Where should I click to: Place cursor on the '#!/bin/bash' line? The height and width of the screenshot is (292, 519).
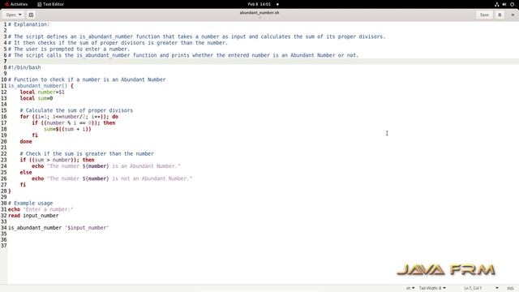[24, 67]
